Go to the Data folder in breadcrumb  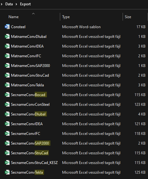tap(9, 4)
